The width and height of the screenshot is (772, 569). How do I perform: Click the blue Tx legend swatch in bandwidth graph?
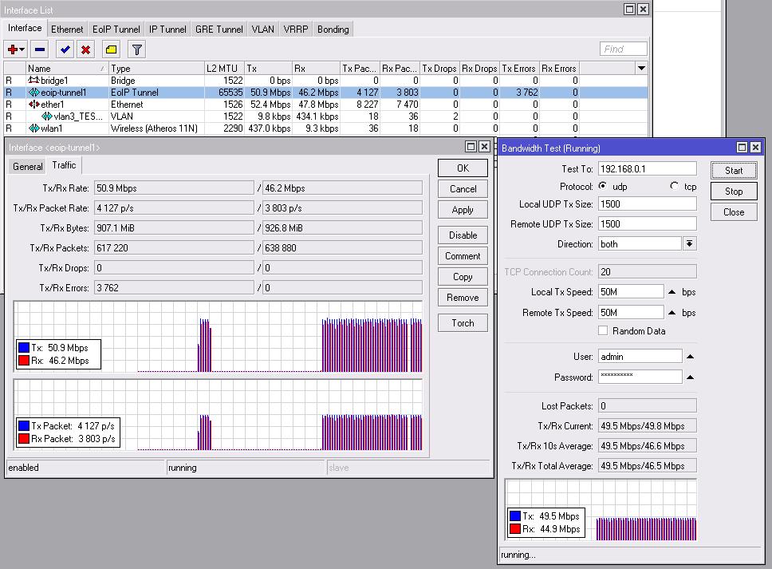515,516
